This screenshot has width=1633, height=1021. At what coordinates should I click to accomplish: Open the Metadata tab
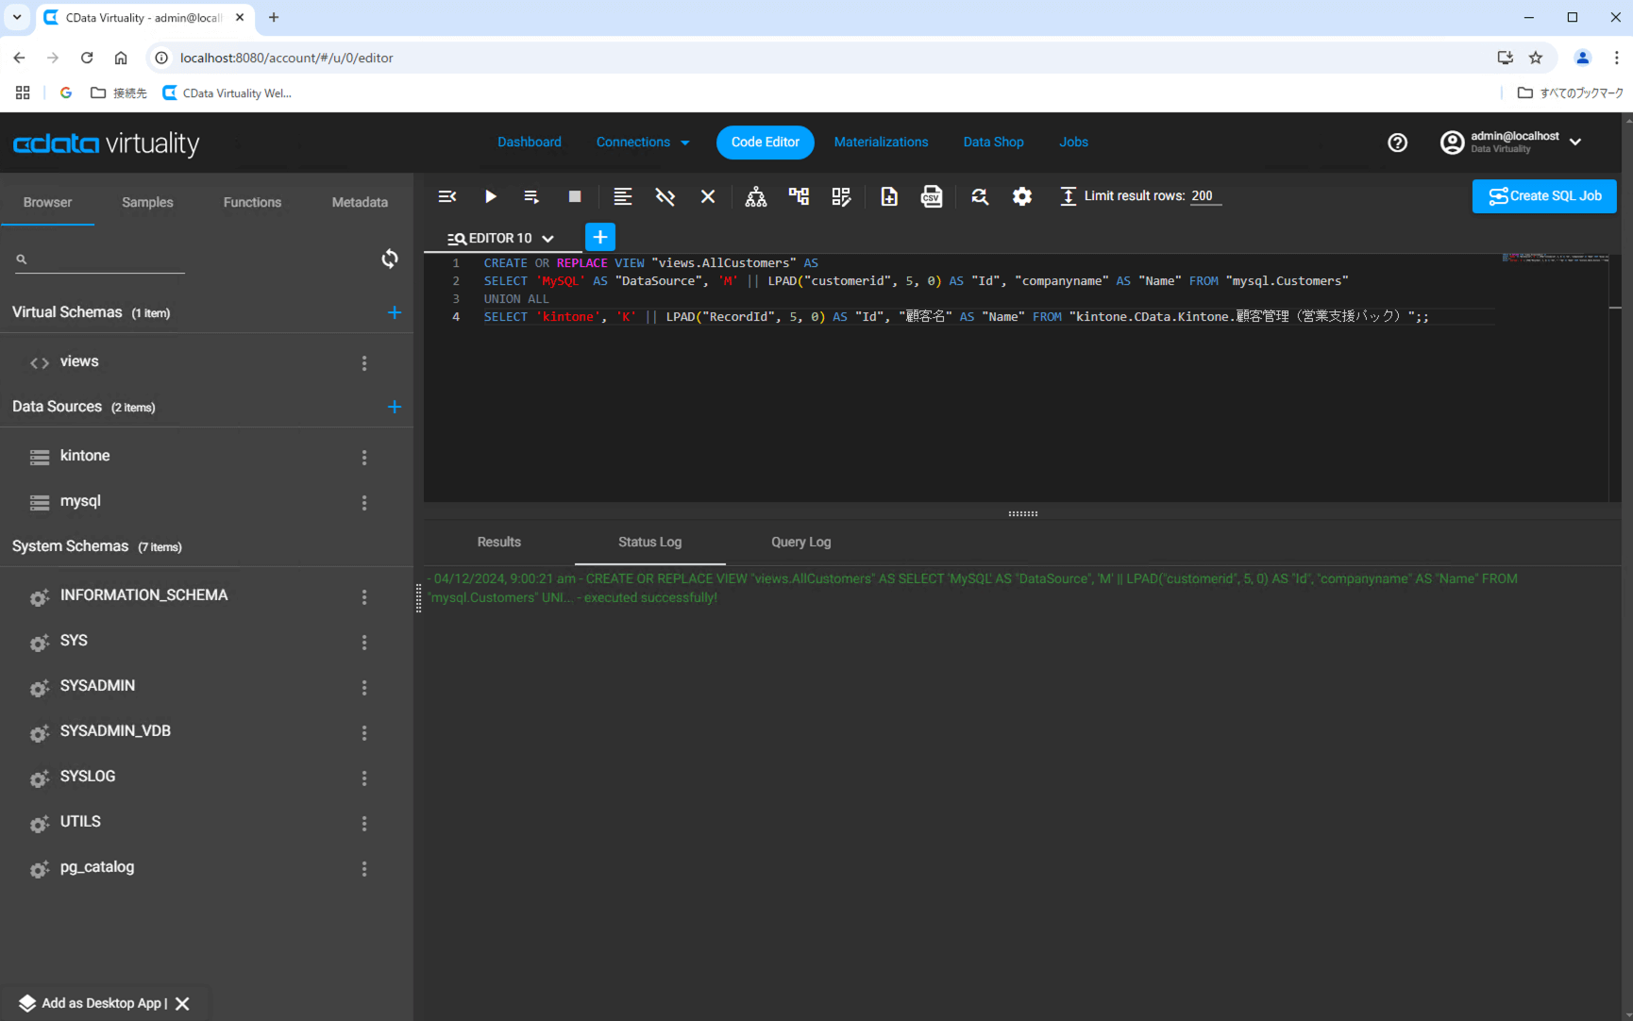click(x=360, y=202)
